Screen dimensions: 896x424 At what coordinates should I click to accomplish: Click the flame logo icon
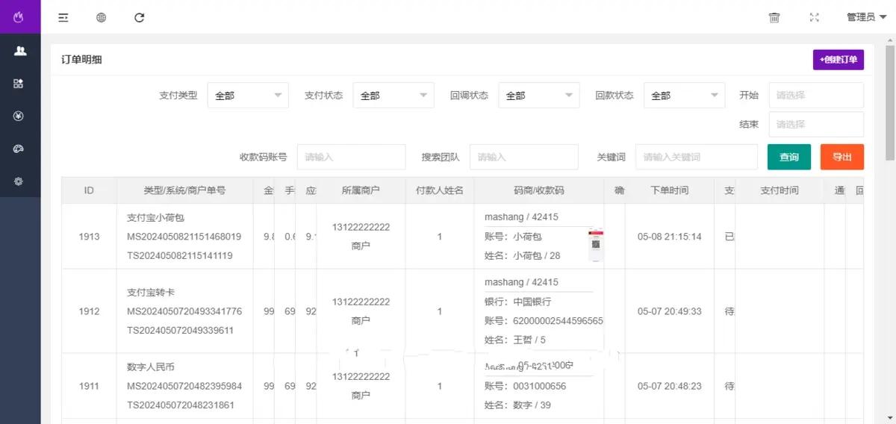coord(19,17)
